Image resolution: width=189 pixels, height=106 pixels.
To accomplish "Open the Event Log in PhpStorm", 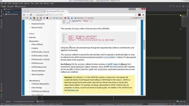I will tap(181, 102).
